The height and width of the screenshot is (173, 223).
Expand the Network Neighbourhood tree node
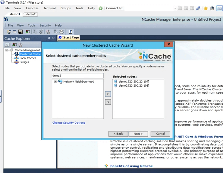pos(55,82)
